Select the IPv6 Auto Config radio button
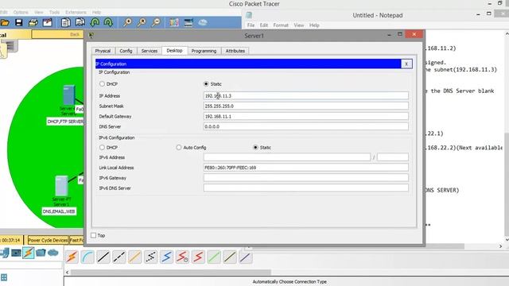Image resolution: width=509 pixels, height=286 pixels. 179,148
